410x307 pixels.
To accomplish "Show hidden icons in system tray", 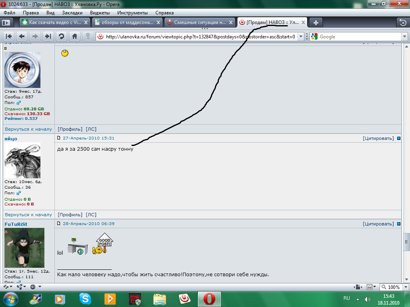I will coord(358,299).
